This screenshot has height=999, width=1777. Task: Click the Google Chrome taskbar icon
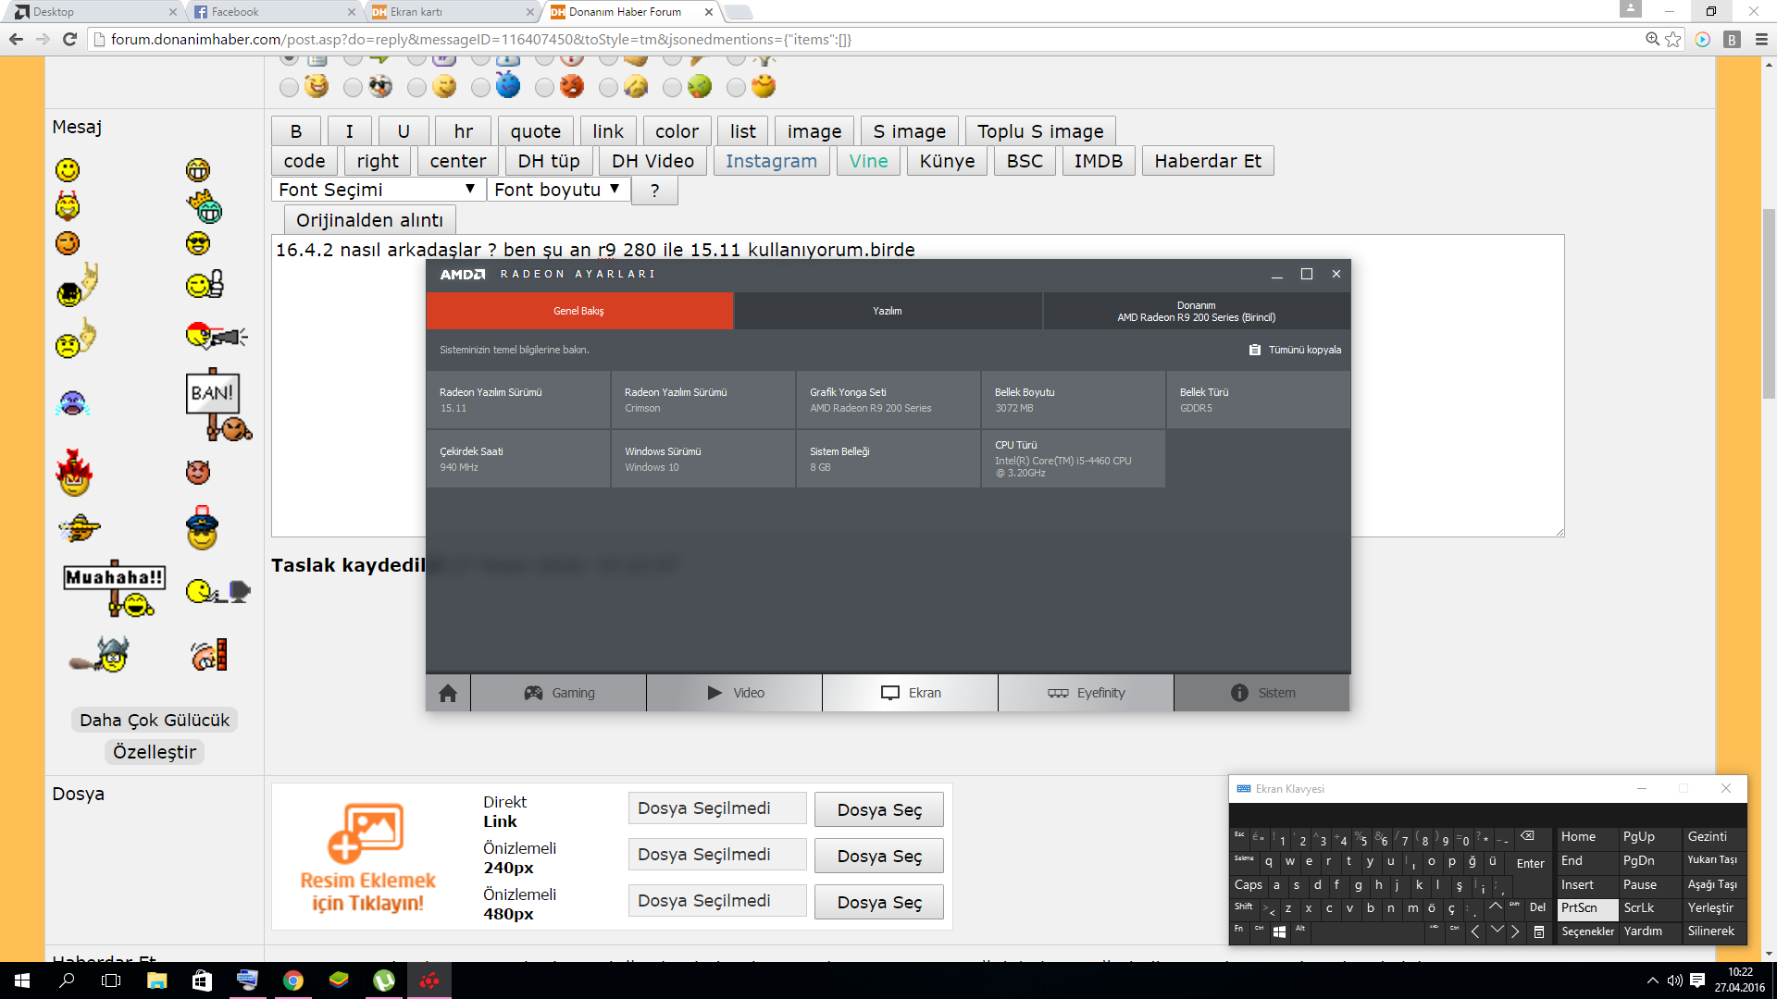point(293,980)
